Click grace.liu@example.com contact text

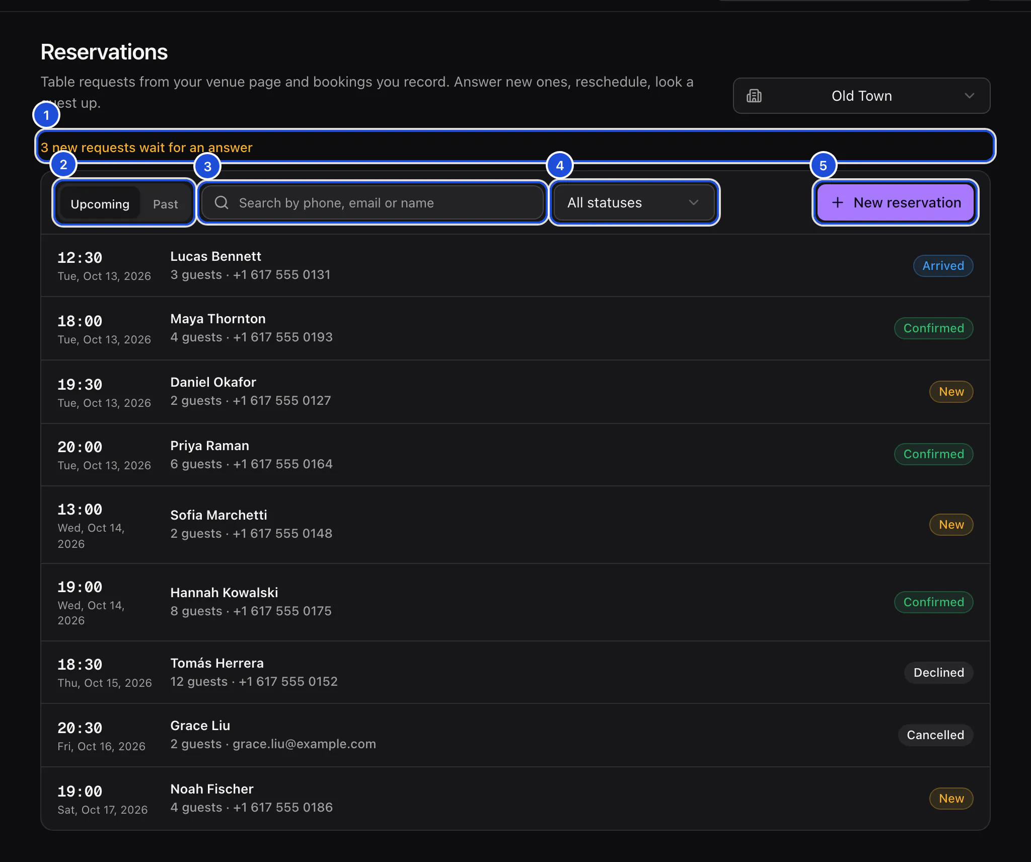click(304, 744)
